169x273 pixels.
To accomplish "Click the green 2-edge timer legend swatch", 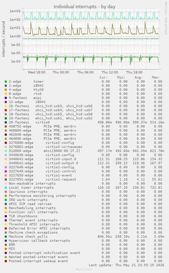I will coord(6,82).
